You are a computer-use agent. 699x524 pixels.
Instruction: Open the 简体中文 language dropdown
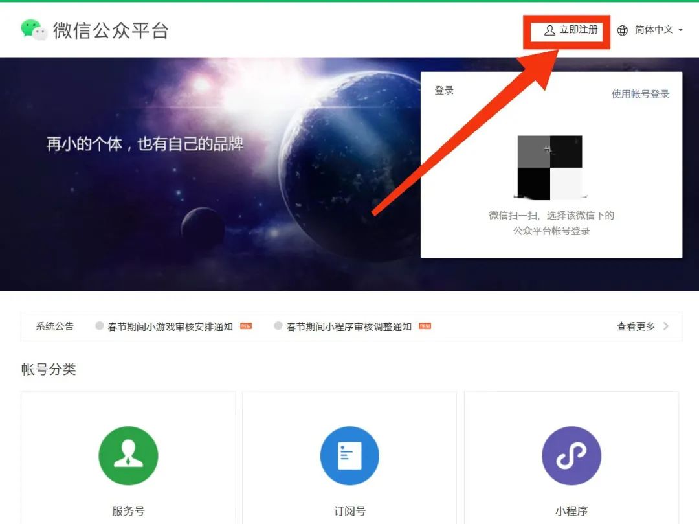point(654,30)
